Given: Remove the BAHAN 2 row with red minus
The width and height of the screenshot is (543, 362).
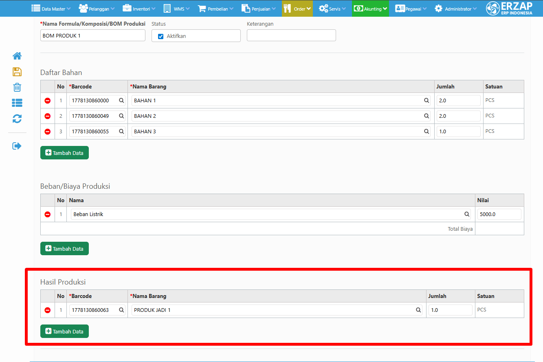Looking at the screenshot, I should coord(48,116).
